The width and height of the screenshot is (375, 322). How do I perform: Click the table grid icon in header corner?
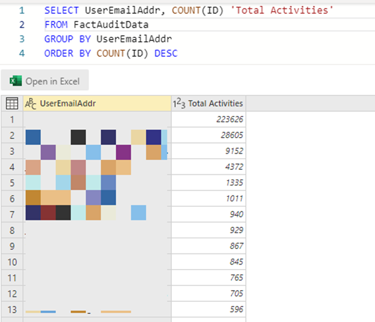click(12, 104)
